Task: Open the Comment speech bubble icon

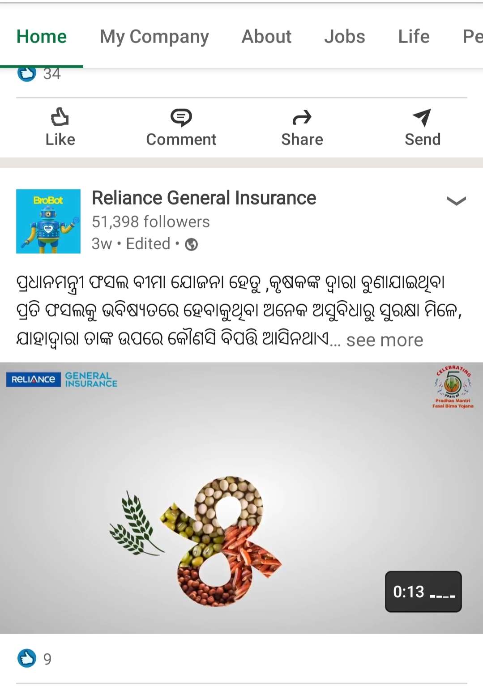Action: point(181,117)
